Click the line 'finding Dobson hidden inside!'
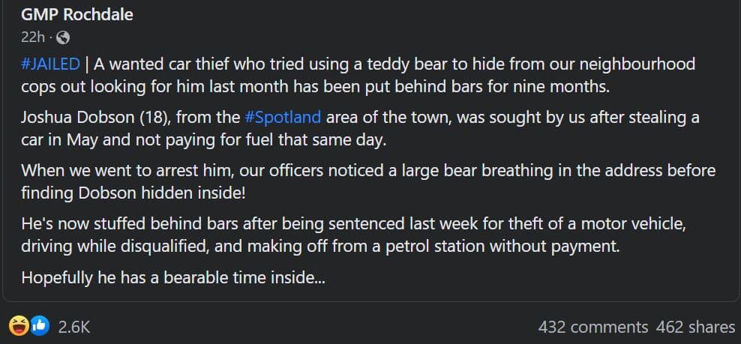741x344 pixels. click(133, 194)
